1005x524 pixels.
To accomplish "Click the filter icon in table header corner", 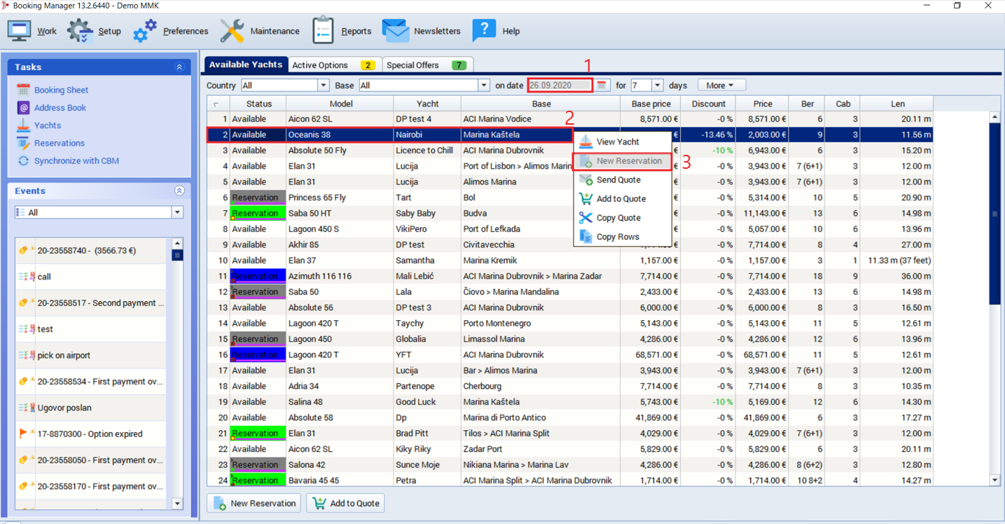I will [x=216, y=104].
